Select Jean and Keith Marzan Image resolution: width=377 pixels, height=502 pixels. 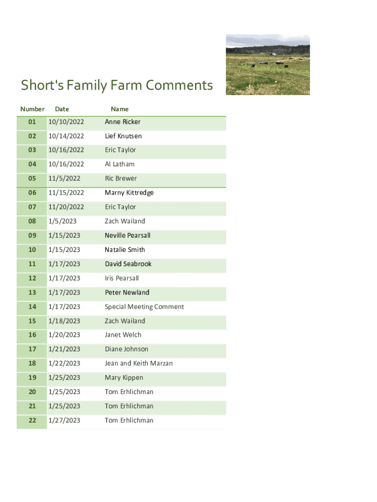click(139, 363)
